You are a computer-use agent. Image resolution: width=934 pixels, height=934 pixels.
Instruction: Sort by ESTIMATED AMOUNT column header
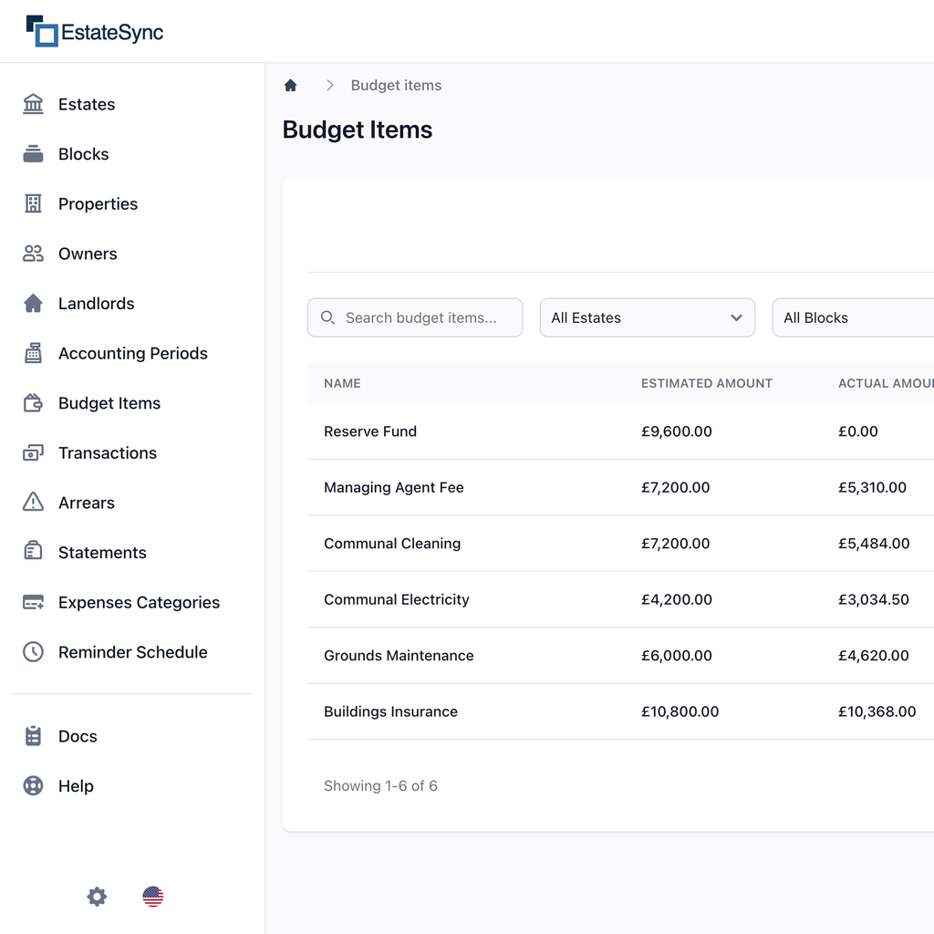click(x=707, y=383)
